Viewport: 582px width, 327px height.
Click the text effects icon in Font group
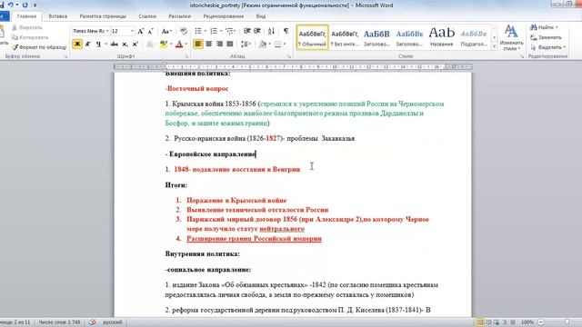click(150, 45)
